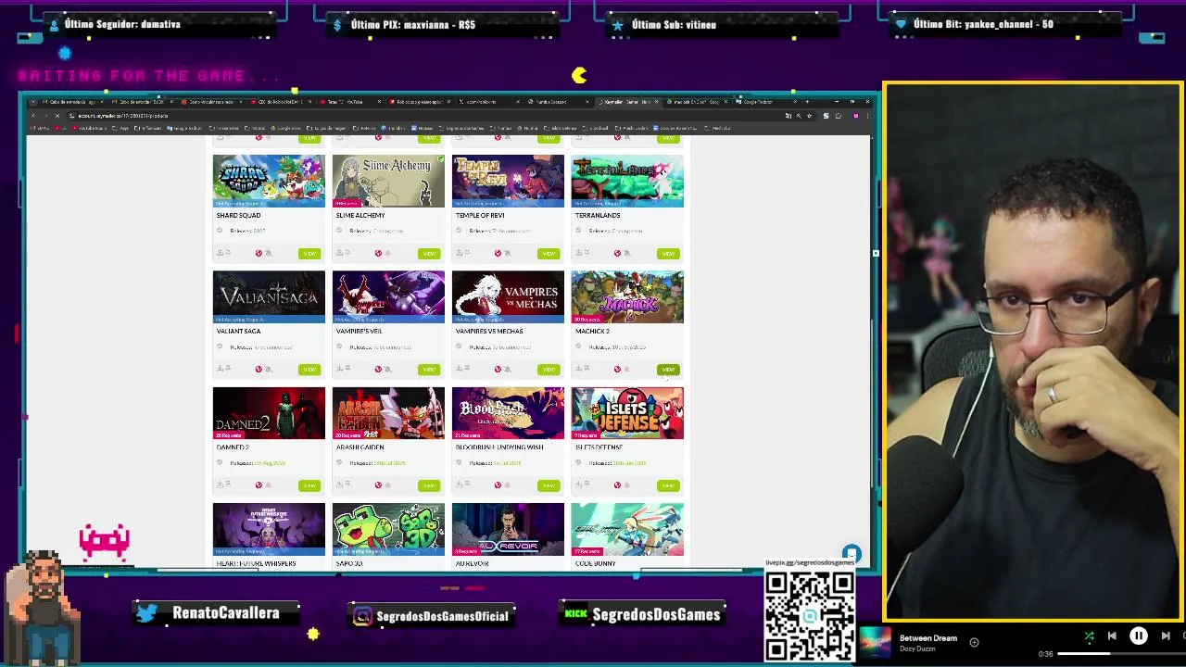This screenshot has height=667, width=1186.
Task: Click VIEW for Islets Defense
Action: point(668,485)
